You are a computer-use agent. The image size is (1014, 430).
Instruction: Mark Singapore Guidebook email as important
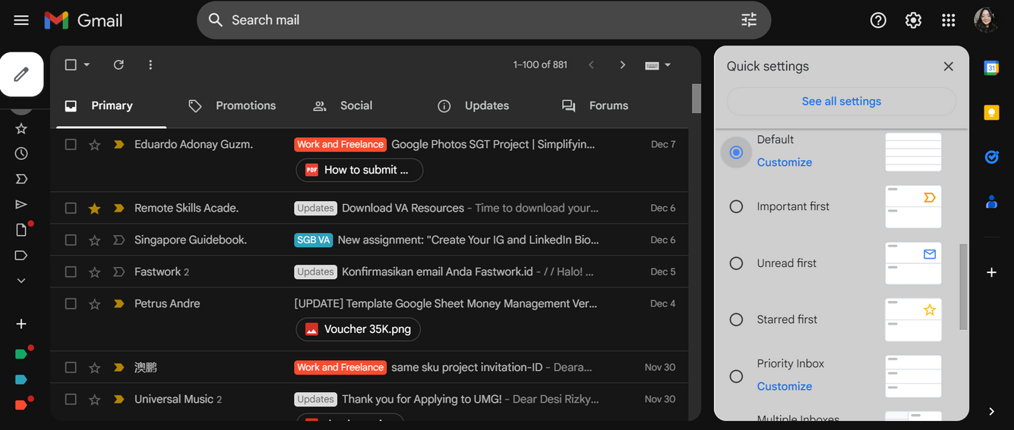(118, 240)
